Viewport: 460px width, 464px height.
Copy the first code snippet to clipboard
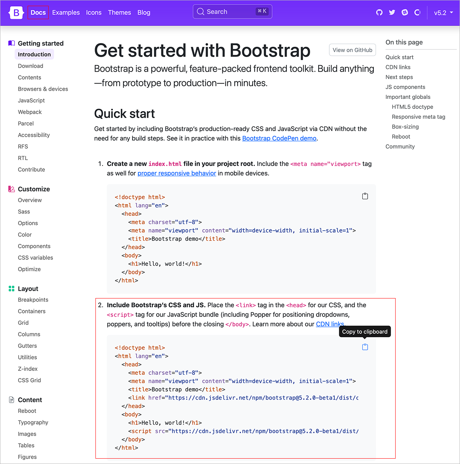click(365, 196)
